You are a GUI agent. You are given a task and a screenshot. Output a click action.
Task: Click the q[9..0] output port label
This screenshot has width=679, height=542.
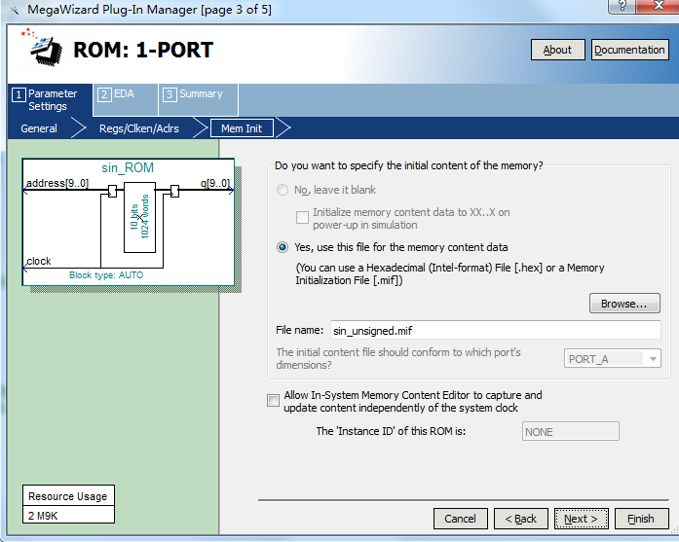coord(215,183)
